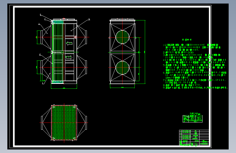Click the 技术要求 heading text
The height and width of the screenshot is (153, 236).
187,40
